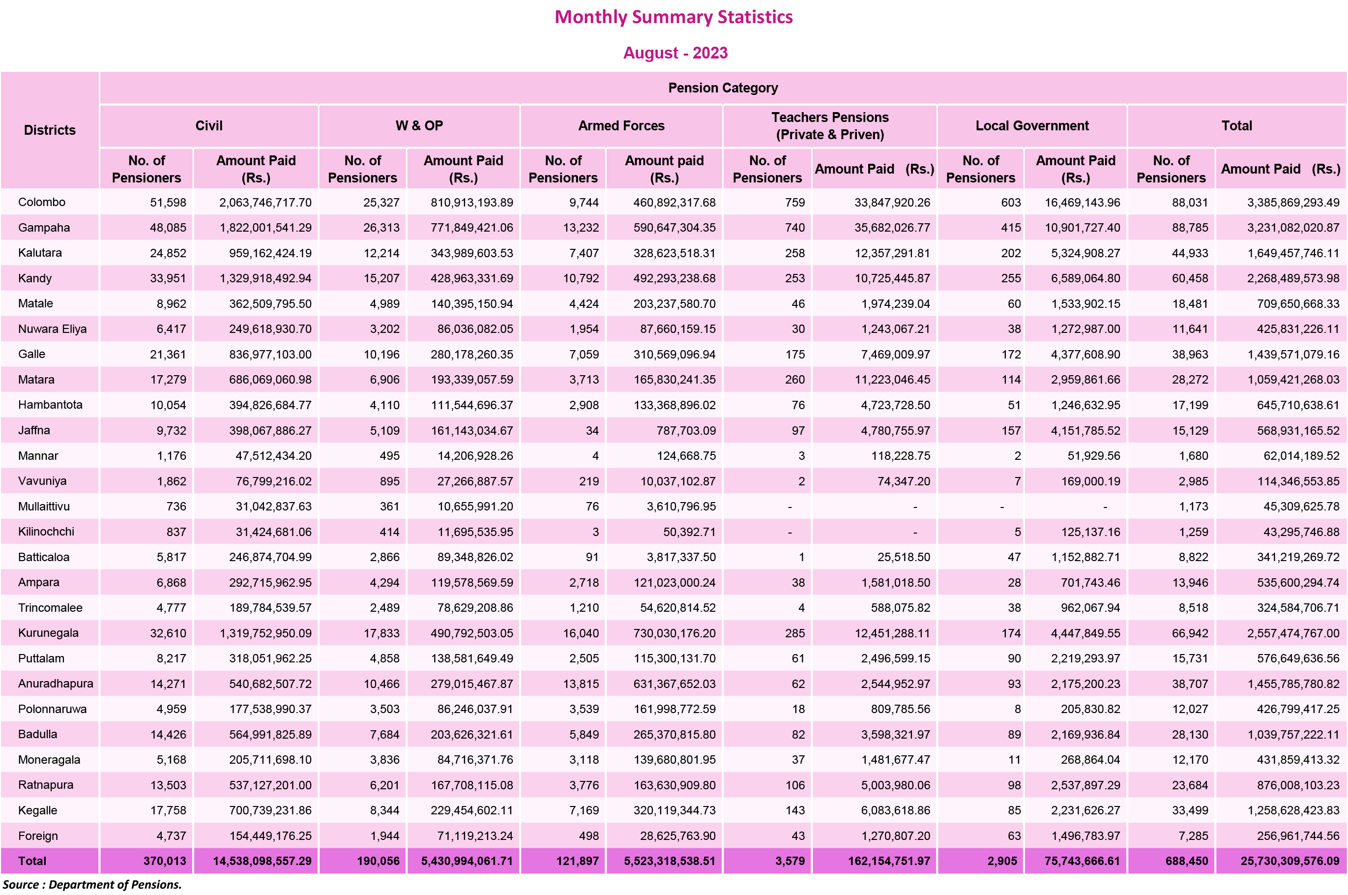Select Anuradhapura armed forces amount '631,367,652.03'

[x=674, y=684]
